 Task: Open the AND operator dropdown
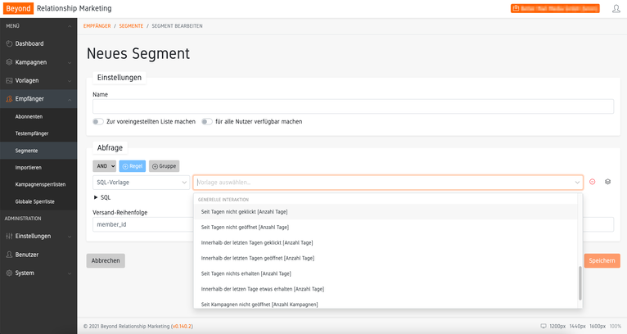click(x=106, y=165)
